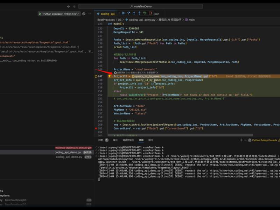Stop the debug session
The height and width of the screenshot is (210, 280).
click(150, 13)
